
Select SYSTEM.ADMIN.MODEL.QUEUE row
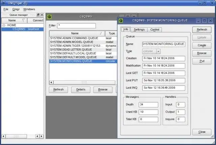click(x=83, y=42)
